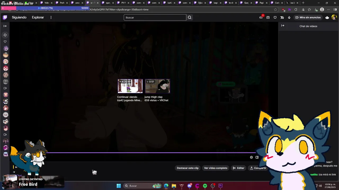Expand the left sidebar with arrow icon
Image resolution: width=339 pixels, height=190 pixels.
tap(5, 26)
